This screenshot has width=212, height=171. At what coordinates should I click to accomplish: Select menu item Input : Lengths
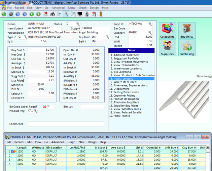[x=131, y=79]
